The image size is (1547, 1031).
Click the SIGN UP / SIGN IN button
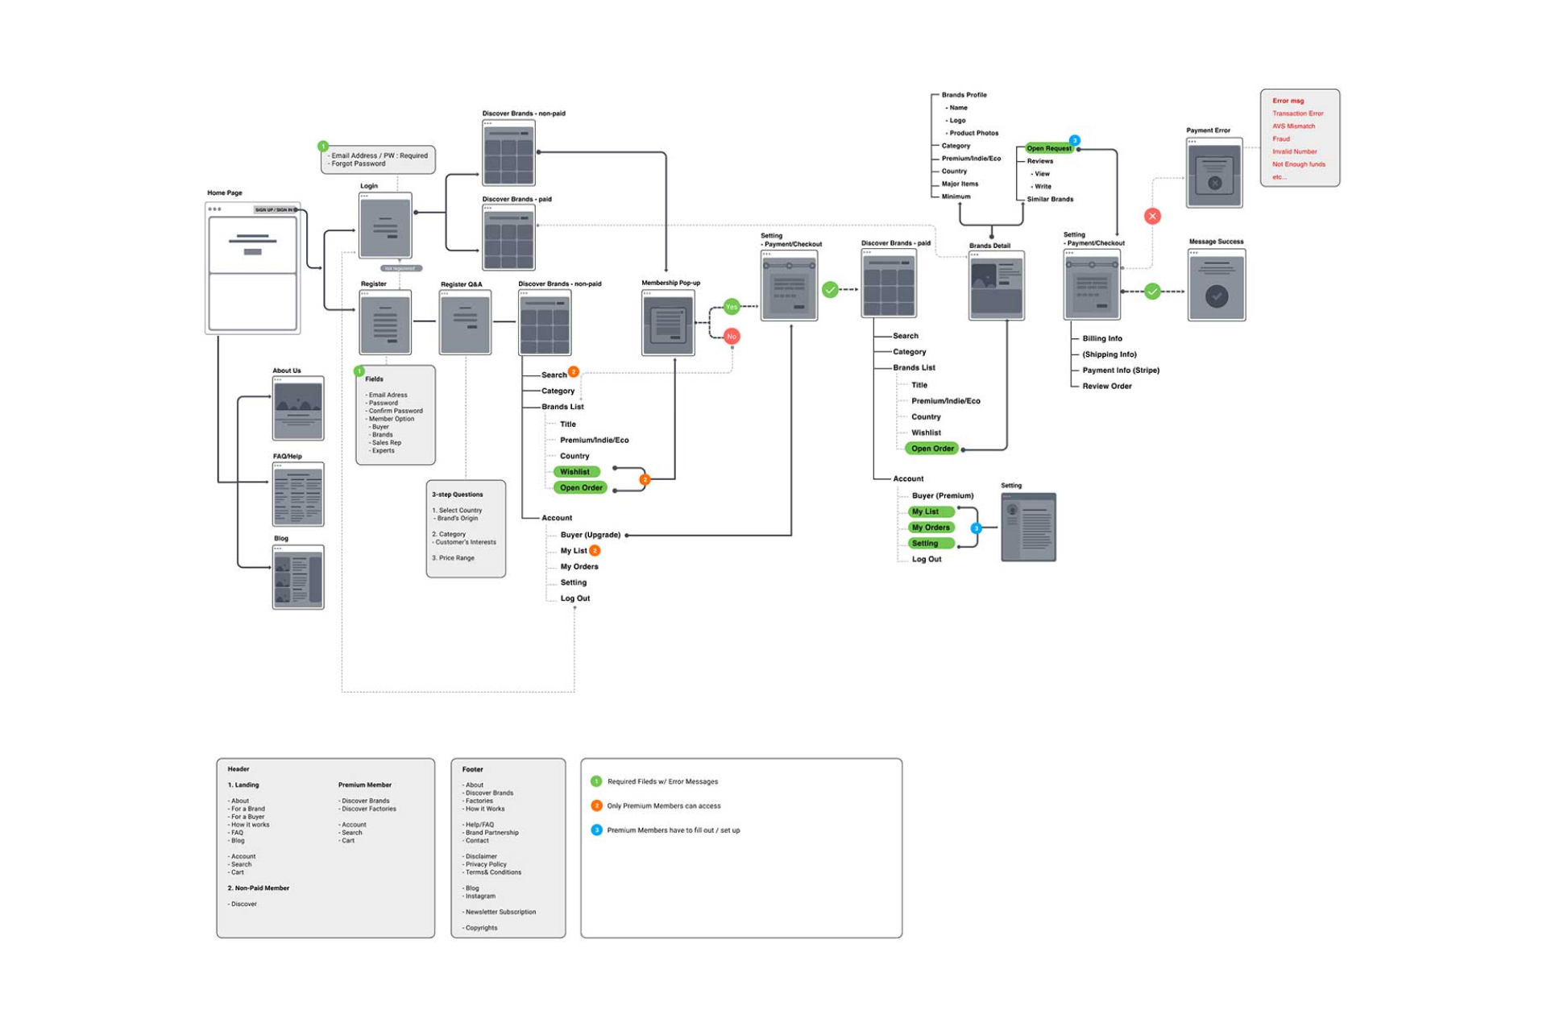tap(275, 209)
